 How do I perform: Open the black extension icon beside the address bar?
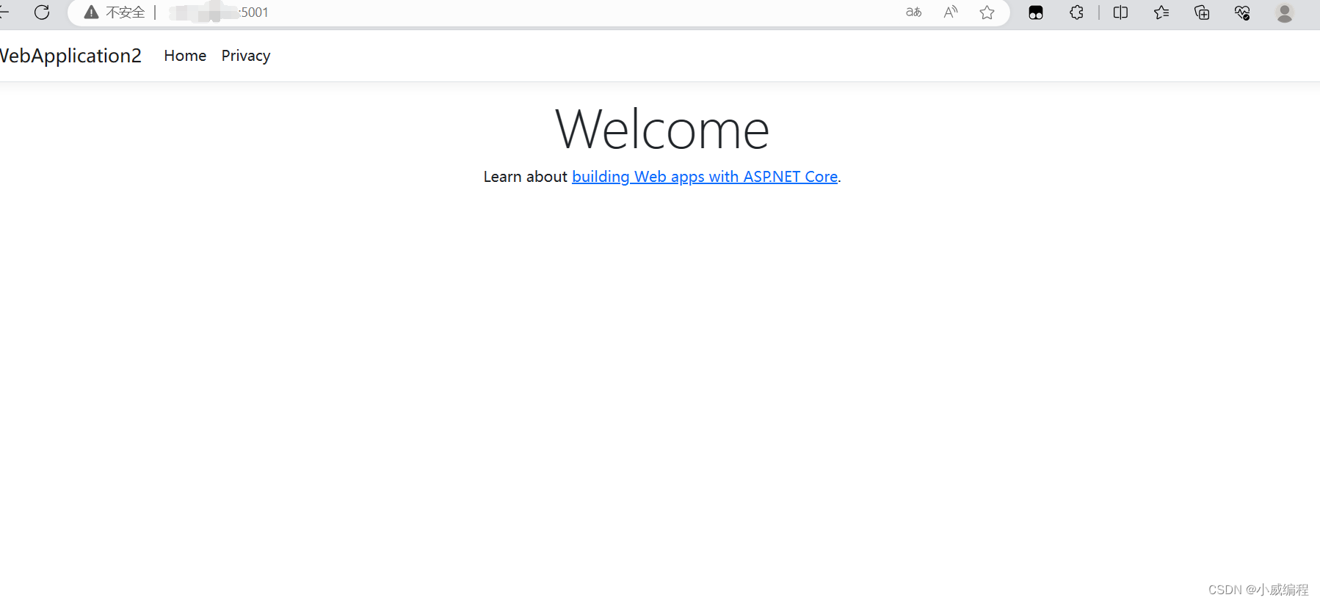tap(1036, 12)
